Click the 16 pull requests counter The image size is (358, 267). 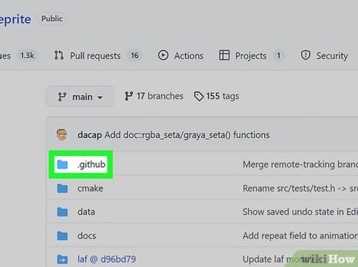(x=135, y=55)
